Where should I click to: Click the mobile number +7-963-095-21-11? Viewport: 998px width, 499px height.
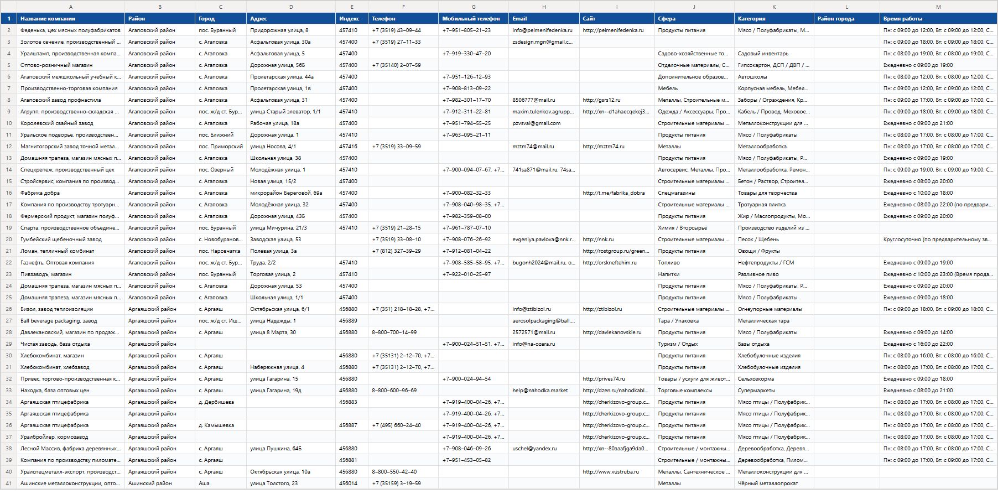(x=474, y=135)
